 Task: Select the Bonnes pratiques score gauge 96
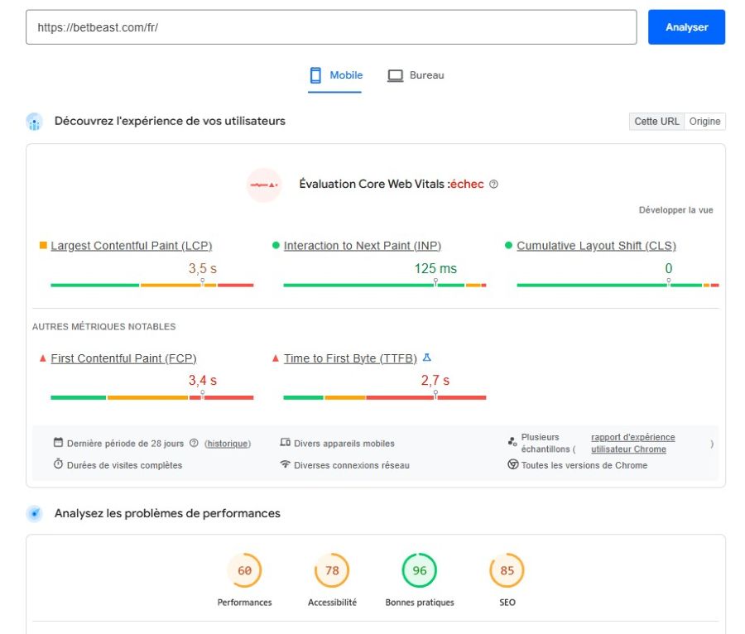click(420, 570)
